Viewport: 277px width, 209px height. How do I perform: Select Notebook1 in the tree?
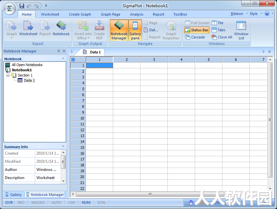click(x=21, y=70)
